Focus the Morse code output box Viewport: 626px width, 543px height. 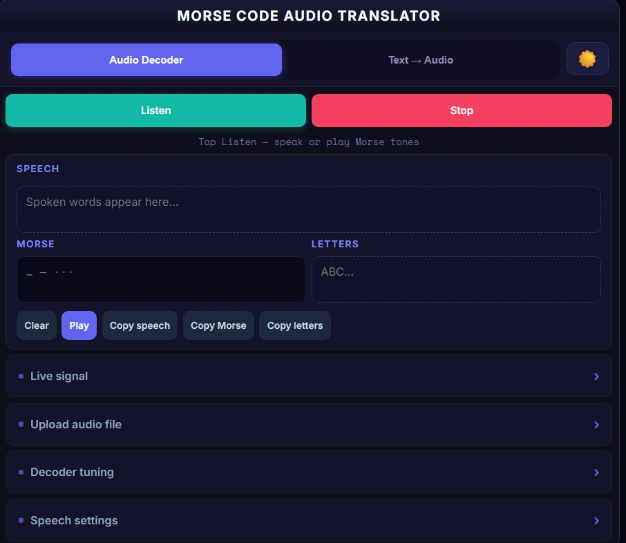161,280
